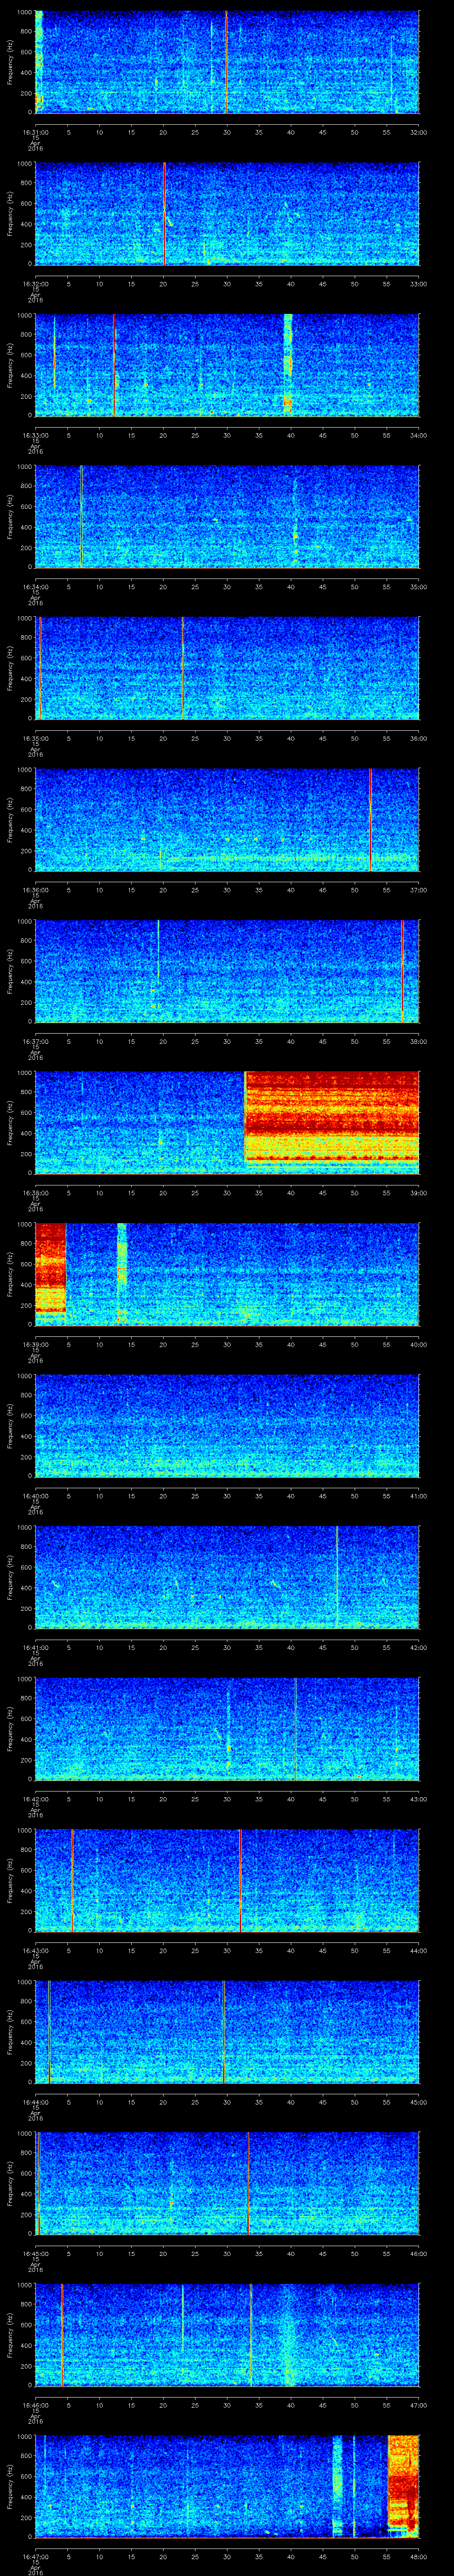Viewport: 454px width, 2576px height.
Task: Click the "16:42:00" start time label
Action: 35,1799
